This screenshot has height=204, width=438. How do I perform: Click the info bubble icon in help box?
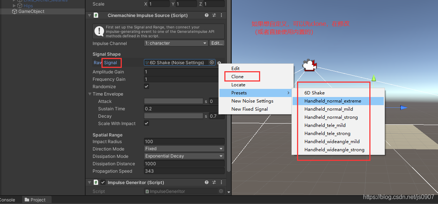[x=99, y=31]
